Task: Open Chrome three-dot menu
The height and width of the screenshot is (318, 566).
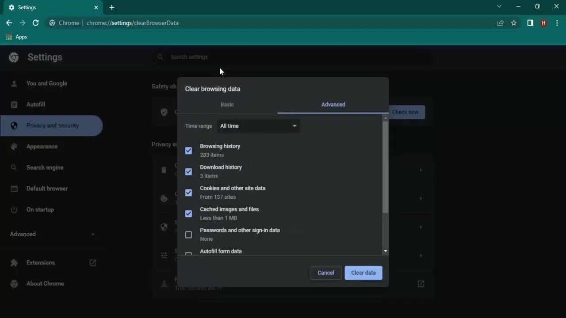Action: tap(557, 23)
